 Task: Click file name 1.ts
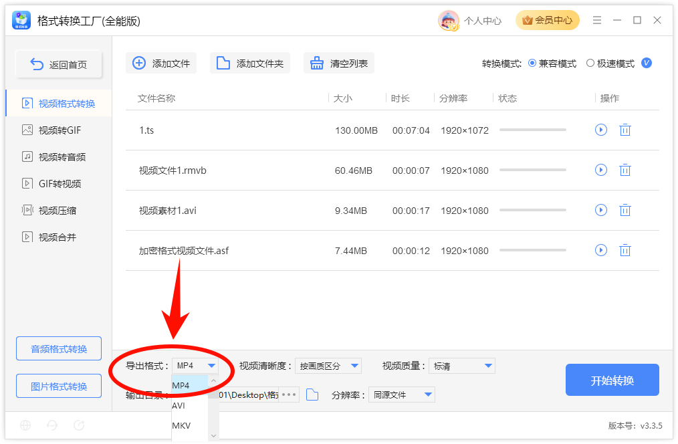click(146, 130)
